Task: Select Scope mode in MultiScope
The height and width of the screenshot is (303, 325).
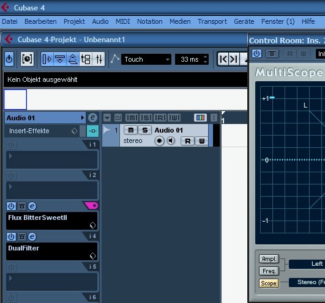Action: pyautogui.click(x=269, y=283)
